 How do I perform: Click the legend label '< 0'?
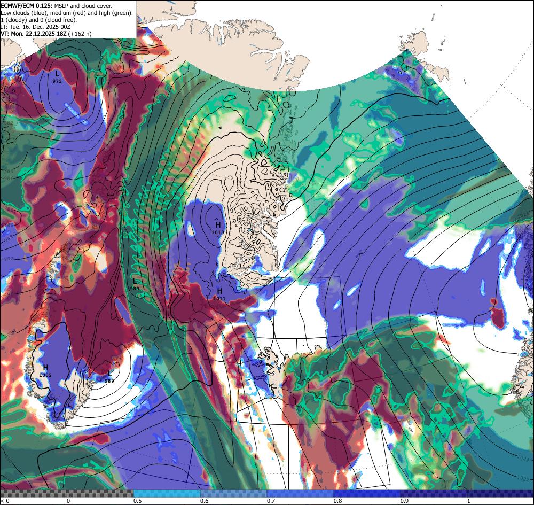[x=5, y=501]
